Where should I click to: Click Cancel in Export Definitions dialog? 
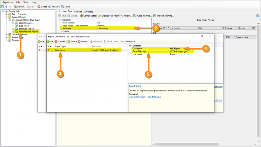[x=60, y=42]
